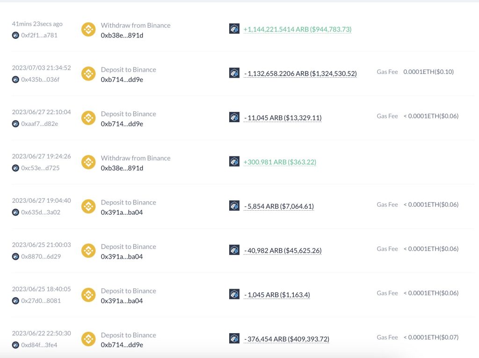This screenshot has height=358, width=479.
Task: Click address 0xb38e...891d in the top row
Action: pyautogui.click(x=122, y=35)
